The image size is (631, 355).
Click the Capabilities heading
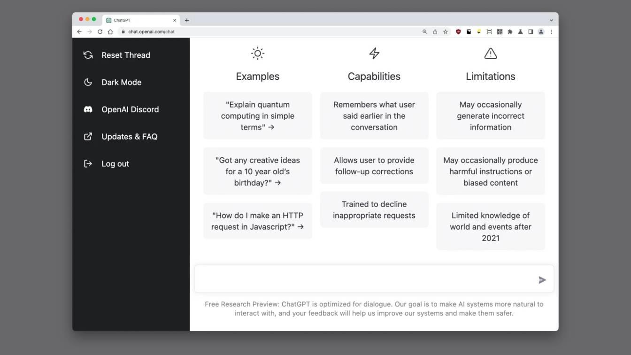[374, 76]
